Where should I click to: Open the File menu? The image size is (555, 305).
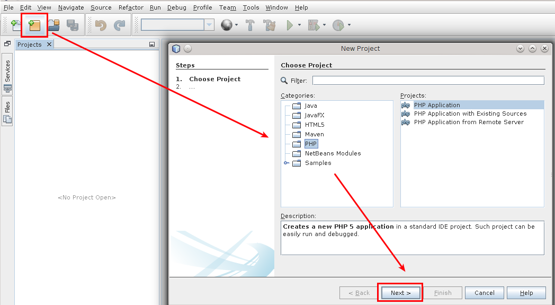click(8, 7)
